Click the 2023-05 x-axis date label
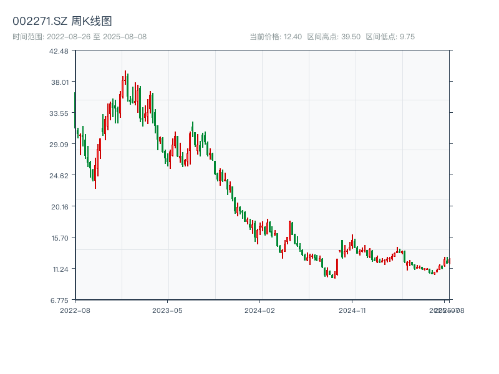This screenshot has width=499, height=374. pyautogui.click(x=167, y=310)
